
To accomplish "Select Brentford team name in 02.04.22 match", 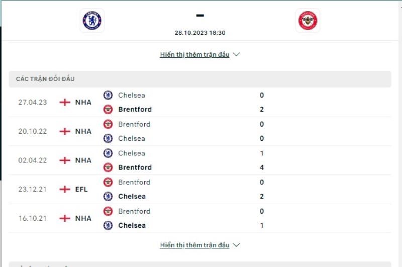I will [x=135, y=167].
